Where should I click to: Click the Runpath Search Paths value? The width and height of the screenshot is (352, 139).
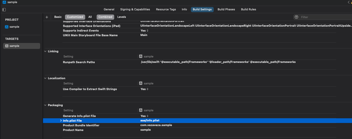click(x=218, y=62)
